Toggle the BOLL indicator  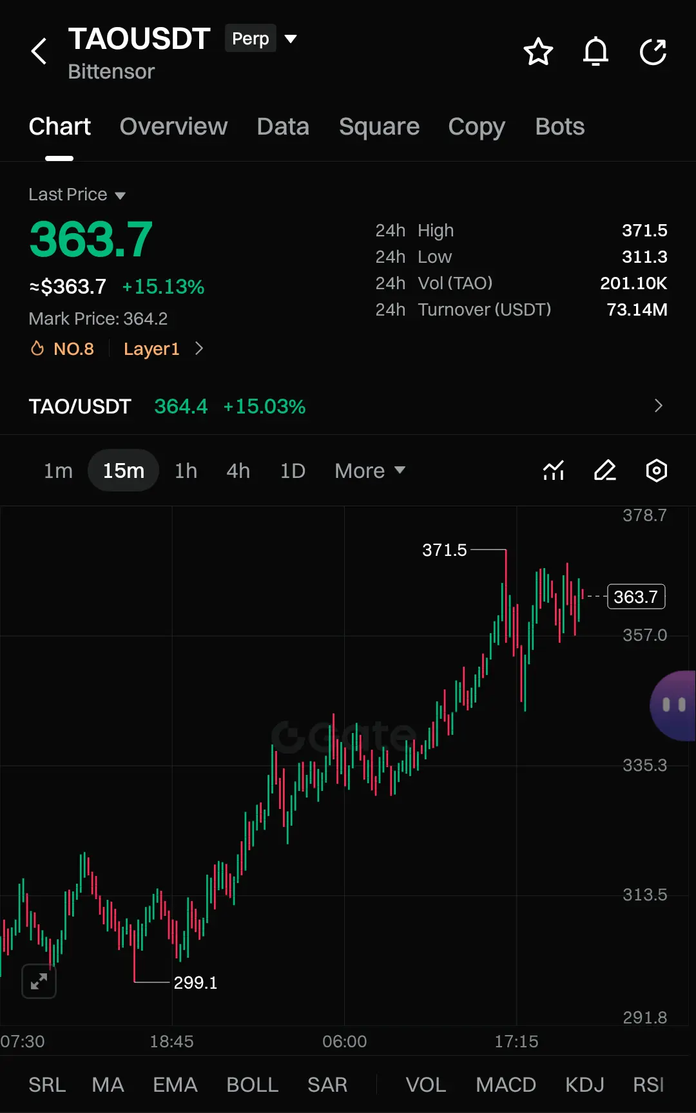coord(252,1085)
